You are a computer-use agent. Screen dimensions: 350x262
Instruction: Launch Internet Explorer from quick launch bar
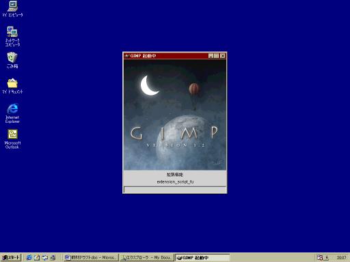coord(29,257)
